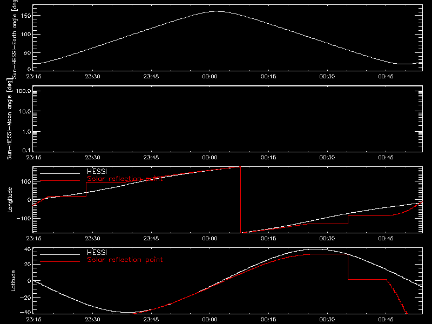
Task: Click the 40 tick on Latitude axis
Action: click(x=28, y=249)
